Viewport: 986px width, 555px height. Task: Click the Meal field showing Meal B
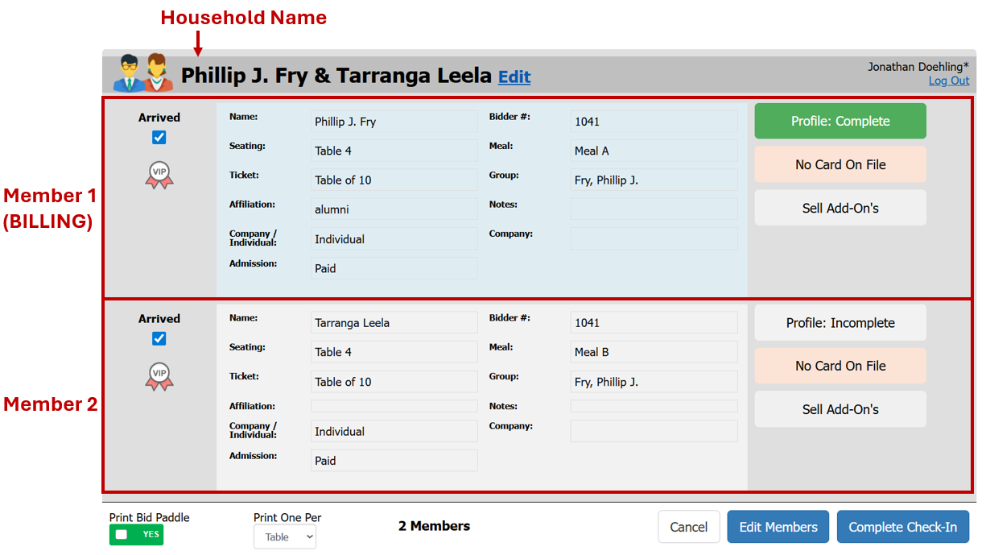click(654, 352)
